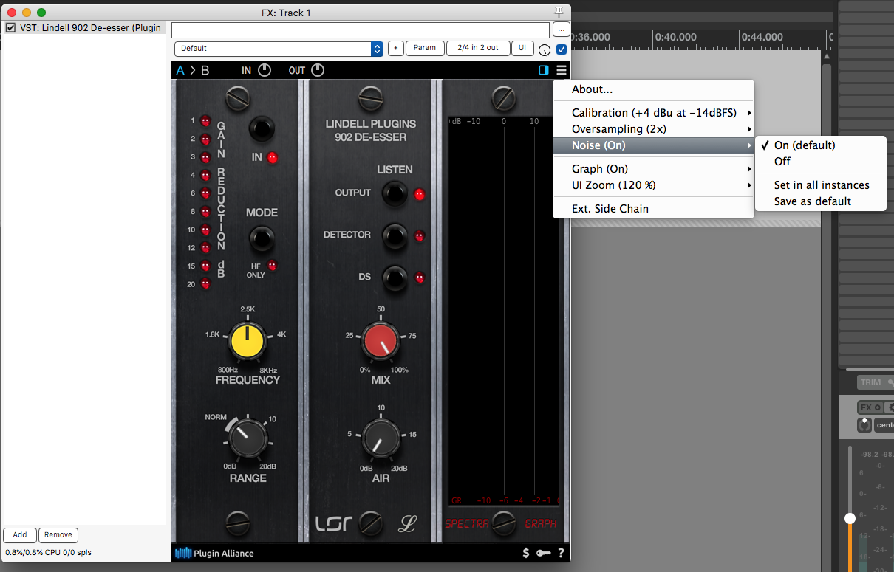Click the FX comment text field

(361, 30)
